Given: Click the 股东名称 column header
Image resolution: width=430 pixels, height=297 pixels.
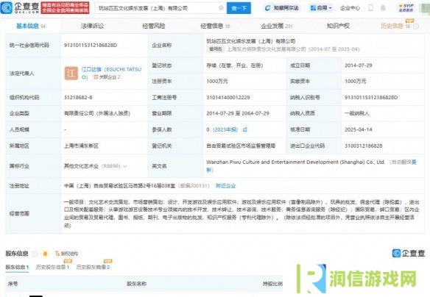Looking at the screenshot, I should coord(136,284).
